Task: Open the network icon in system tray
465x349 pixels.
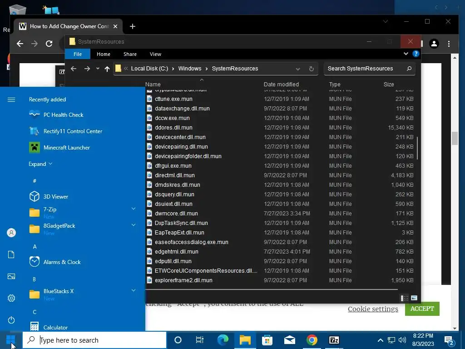Action: 391,340
